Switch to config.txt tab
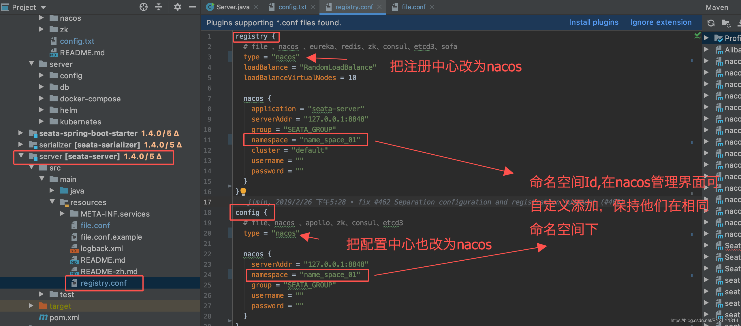The image size is (741, 326). pos(292,7)
